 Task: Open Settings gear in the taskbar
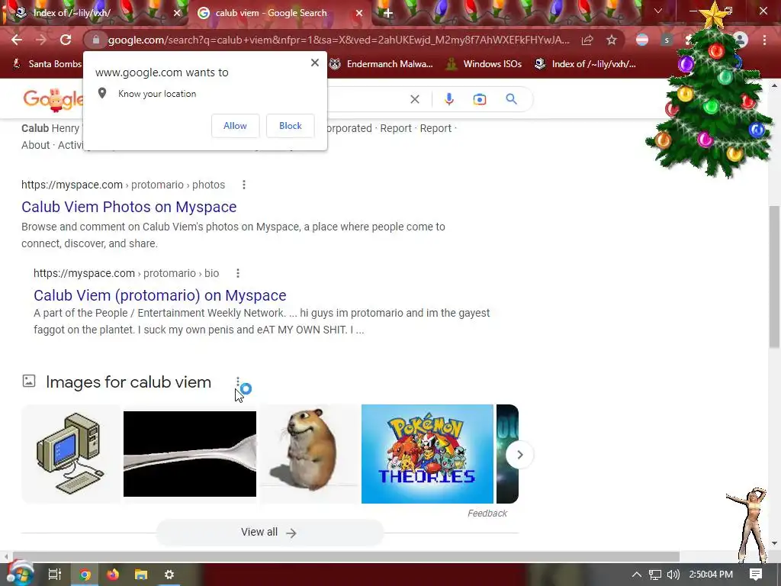[169, 575]
